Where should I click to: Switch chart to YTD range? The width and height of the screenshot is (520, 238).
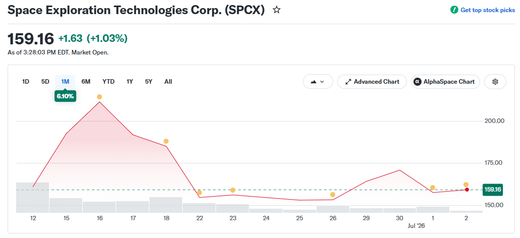click(x=109, y=81)
